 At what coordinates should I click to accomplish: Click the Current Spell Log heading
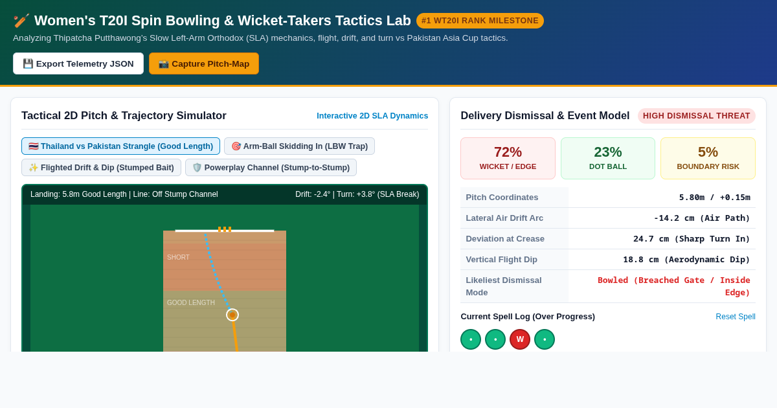point(528,317)
